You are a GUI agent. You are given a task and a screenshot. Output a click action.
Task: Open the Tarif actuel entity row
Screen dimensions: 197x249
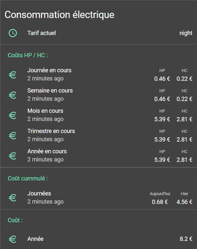point(98,33)
